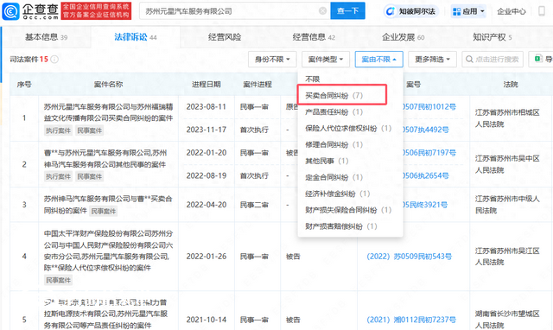
Task: Select 财产损失保险合同纠纷 (1) option
Action: pos(348,210)
